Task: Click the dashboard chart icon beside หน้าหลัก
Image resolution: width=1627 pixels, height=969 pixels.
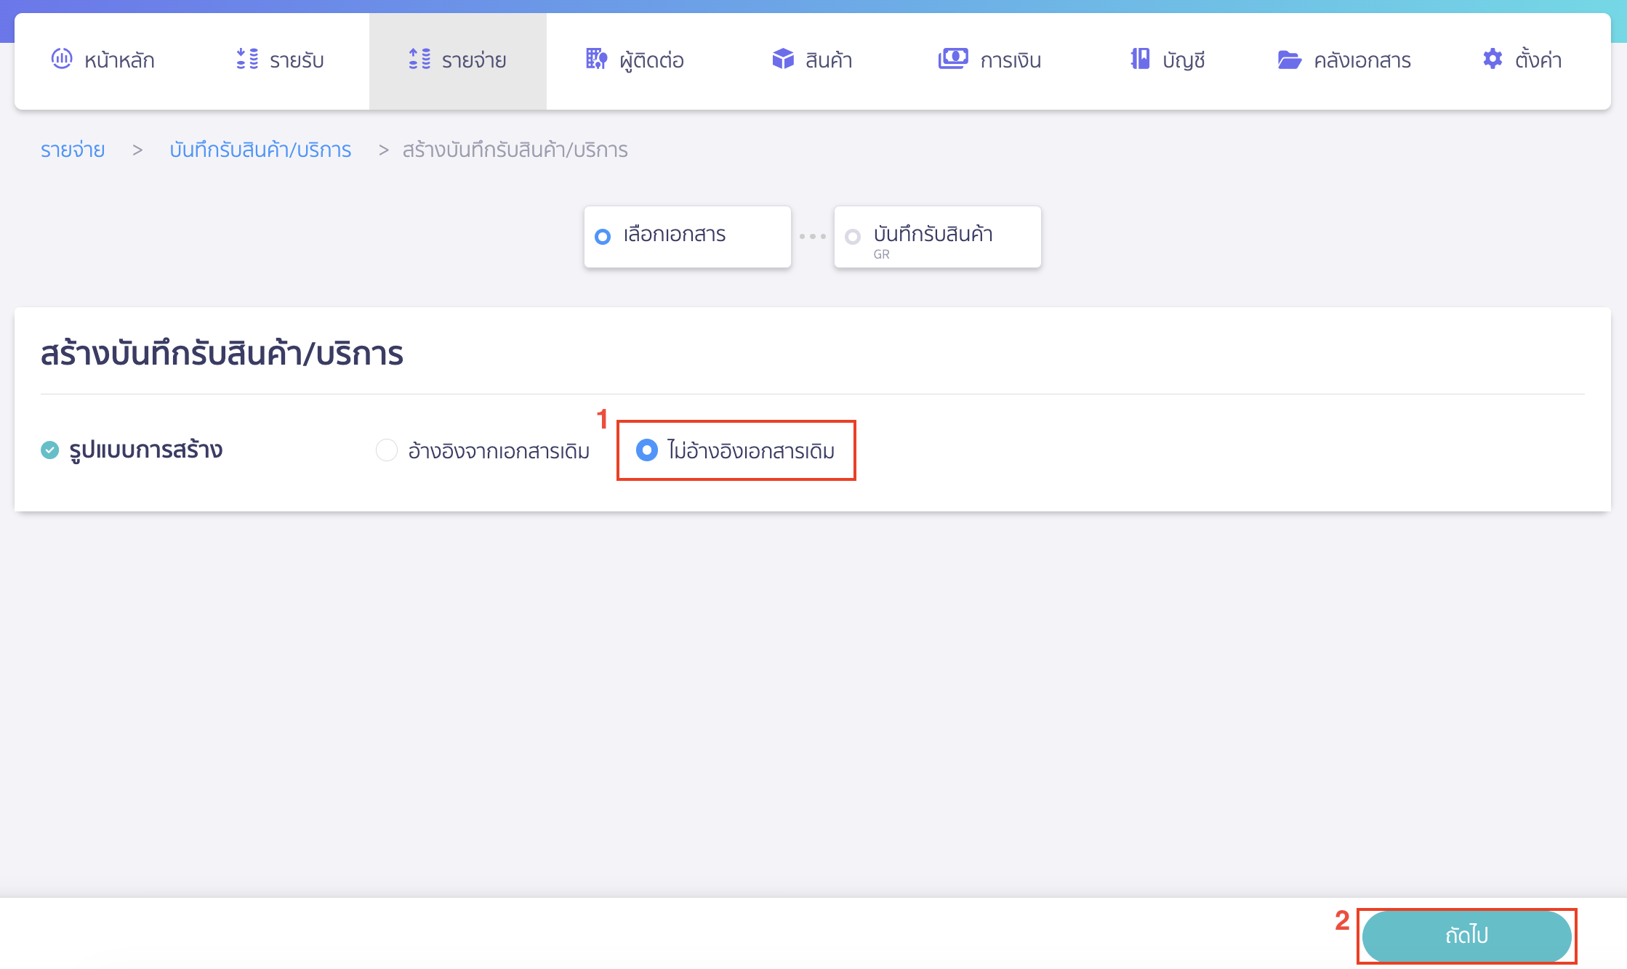Action: [x=62, y=59]
